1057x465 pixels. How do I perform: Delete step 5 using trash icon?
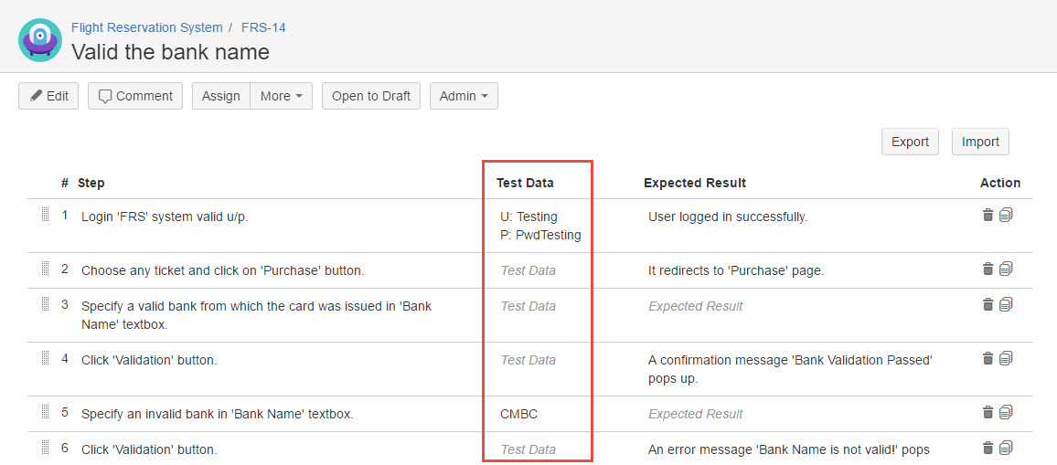(988, 413)
